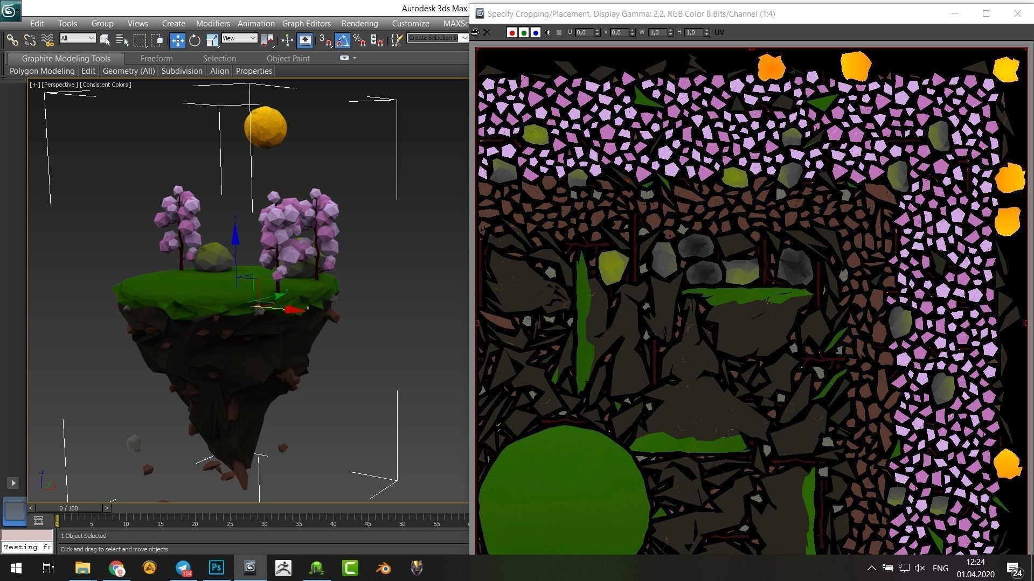This screenshot has height=581, width=1034.
Task: Click the 0 / 100 time slider handle
Action: pyautogui.click(x=68, y=508)
